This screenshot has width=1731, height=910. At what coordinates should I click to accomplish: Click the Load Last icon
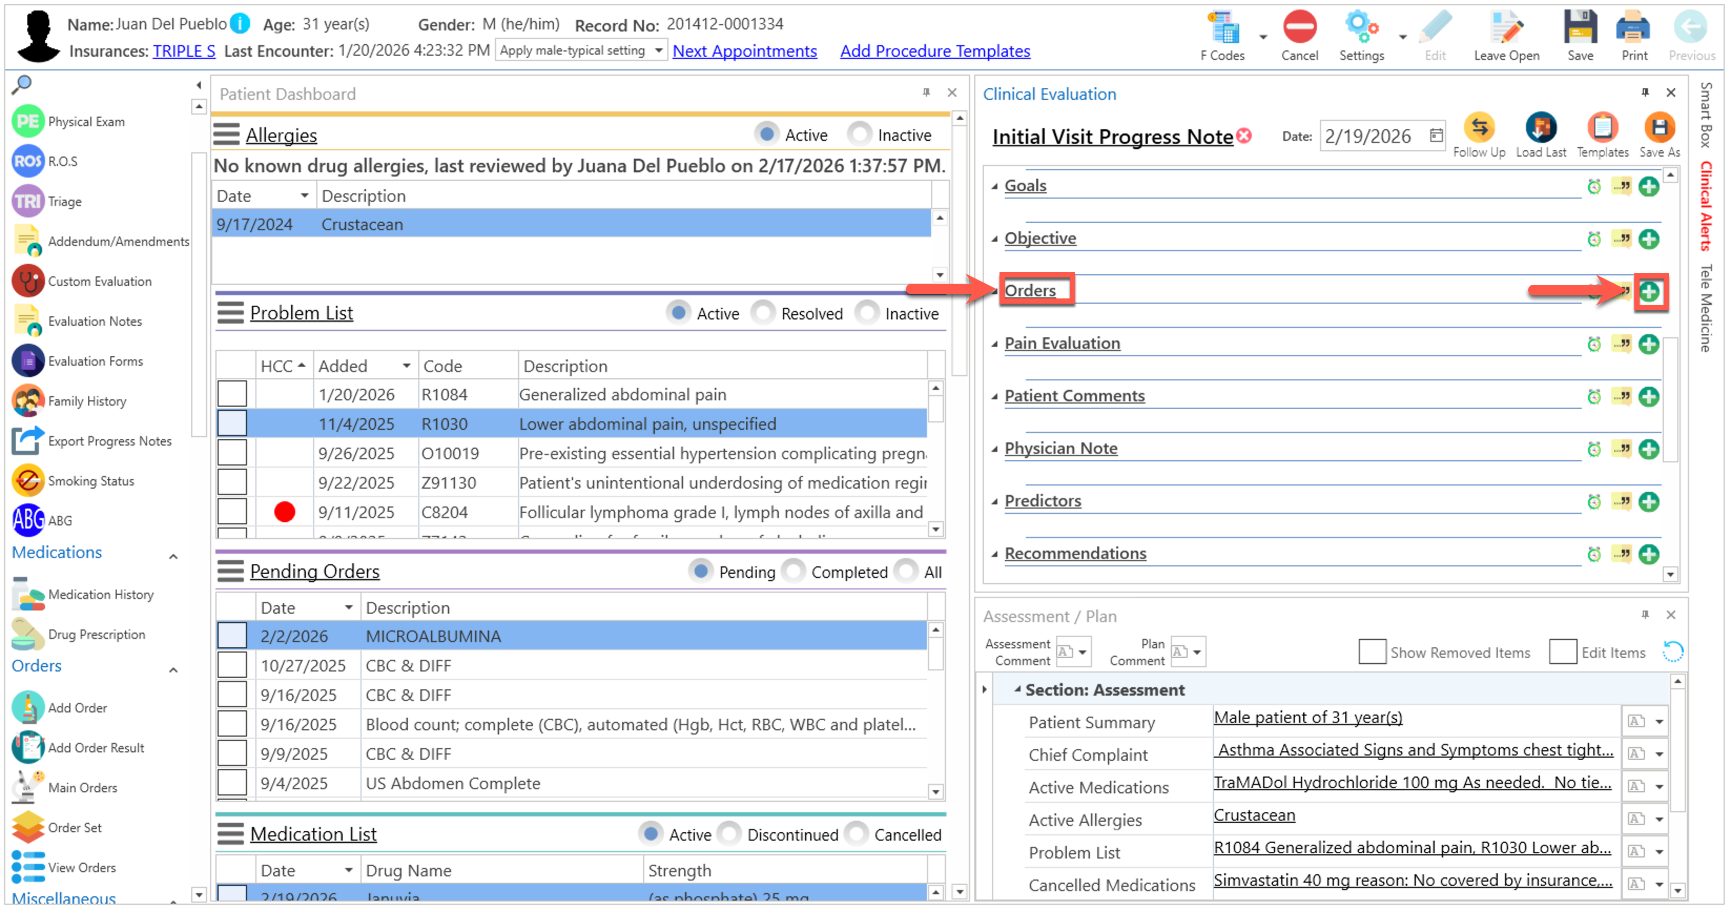(x=1540, y=128)
